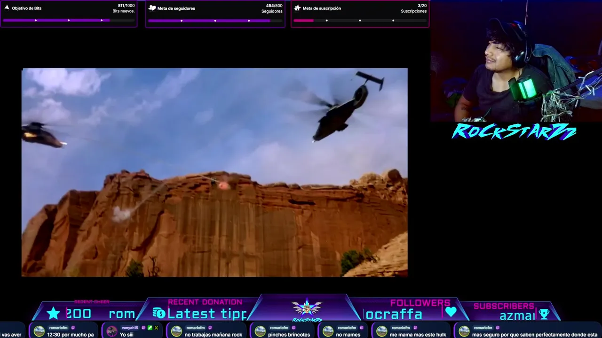Screen dimensions: 602x338
Task: Click the helicopter video playing in the center
Action: coord(214,172)
